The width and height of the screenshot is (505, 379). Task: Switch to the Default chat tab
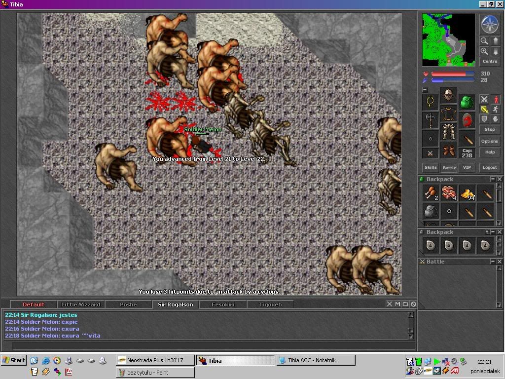tap(34, 304)
